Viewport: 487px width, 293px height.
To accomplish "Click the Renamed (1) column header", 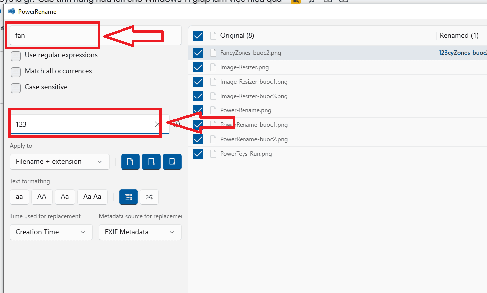I will (459, 36).
